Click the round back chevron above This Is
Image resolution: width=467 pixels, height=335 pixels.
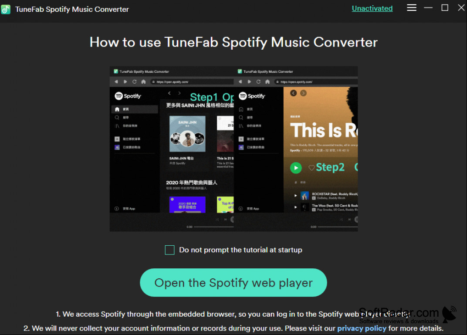(x=293, y=93)
